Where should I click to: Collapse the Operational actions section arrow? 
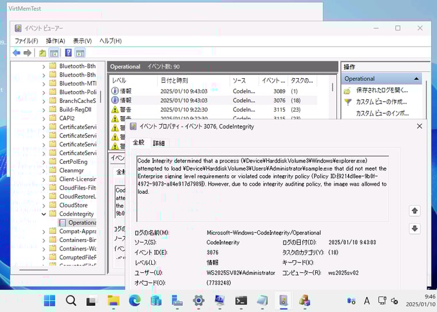point(416,79)
